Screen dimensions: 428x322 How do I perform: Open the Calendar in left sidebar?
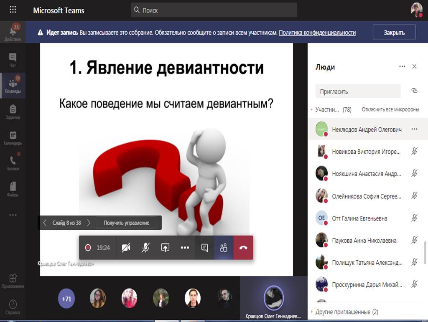pos(13,137)
